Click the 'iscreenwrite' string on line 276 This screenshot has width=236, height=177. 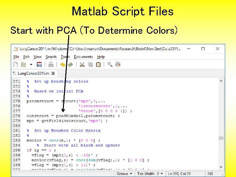coord(95,106)
